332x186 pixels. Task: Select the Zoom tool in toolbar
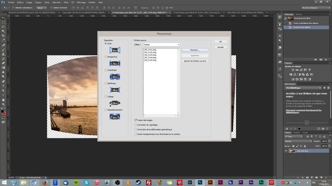click(3, 104)
